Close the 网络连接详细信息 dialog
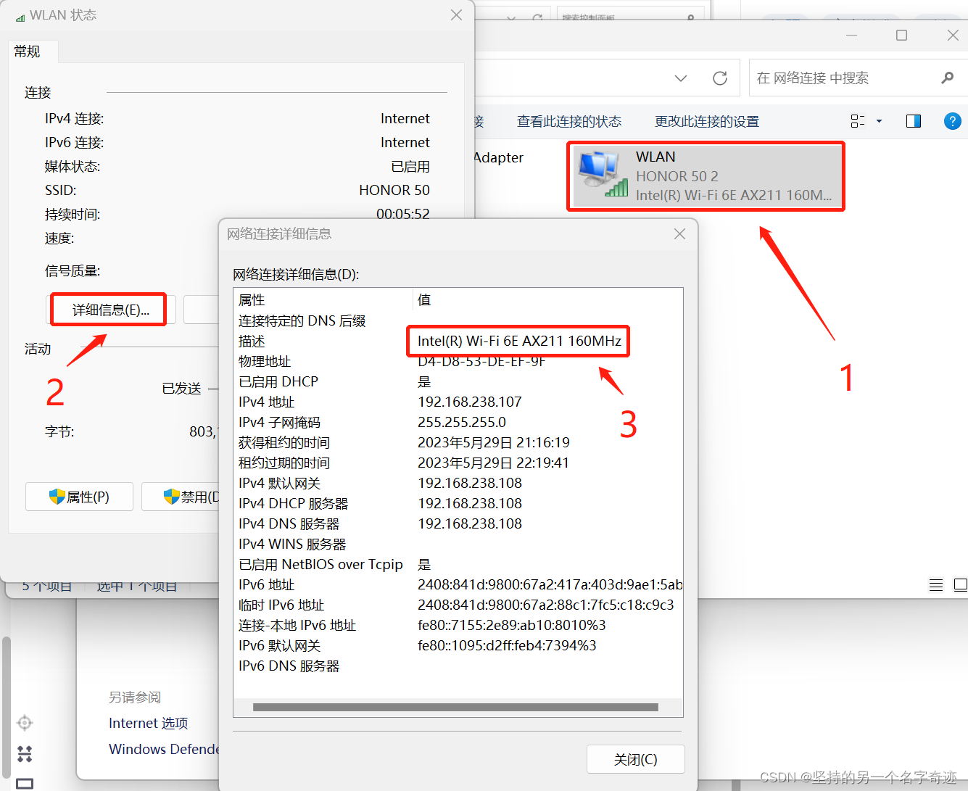 point(679,233)
